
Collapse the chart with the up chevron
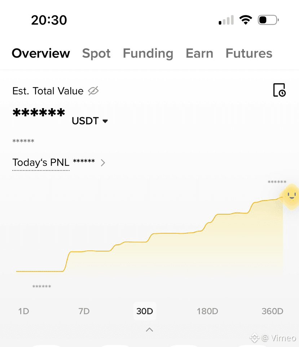click(x=149, y=330)
